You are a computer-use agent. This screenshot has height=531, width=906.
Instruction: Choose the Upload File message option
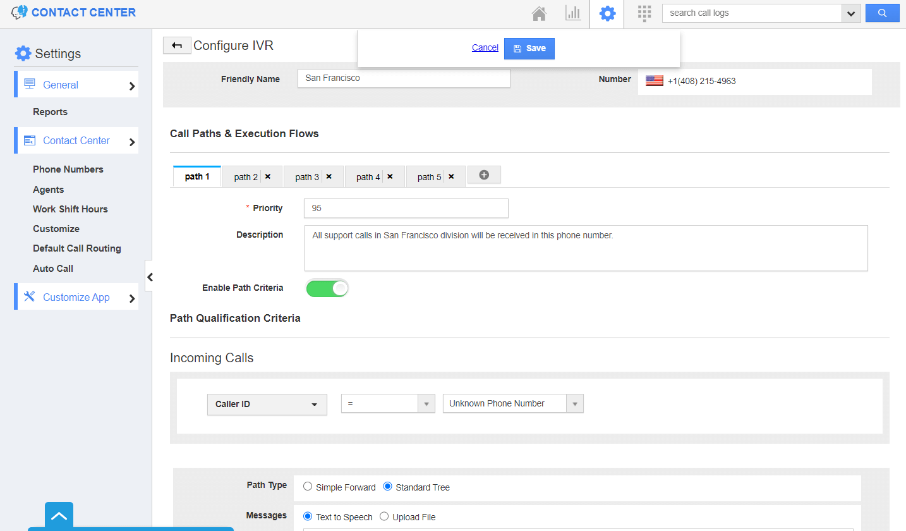[384, 516]
